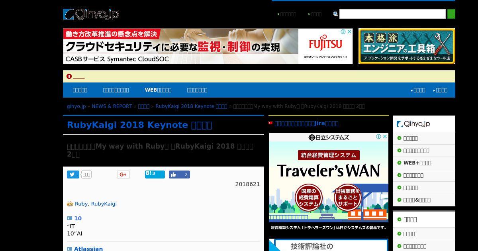The width and height of the screenshot is (478, 251).
Task: Open the Fujitsu CloudSOC banner ad
Action: click(x=208, y=46)
